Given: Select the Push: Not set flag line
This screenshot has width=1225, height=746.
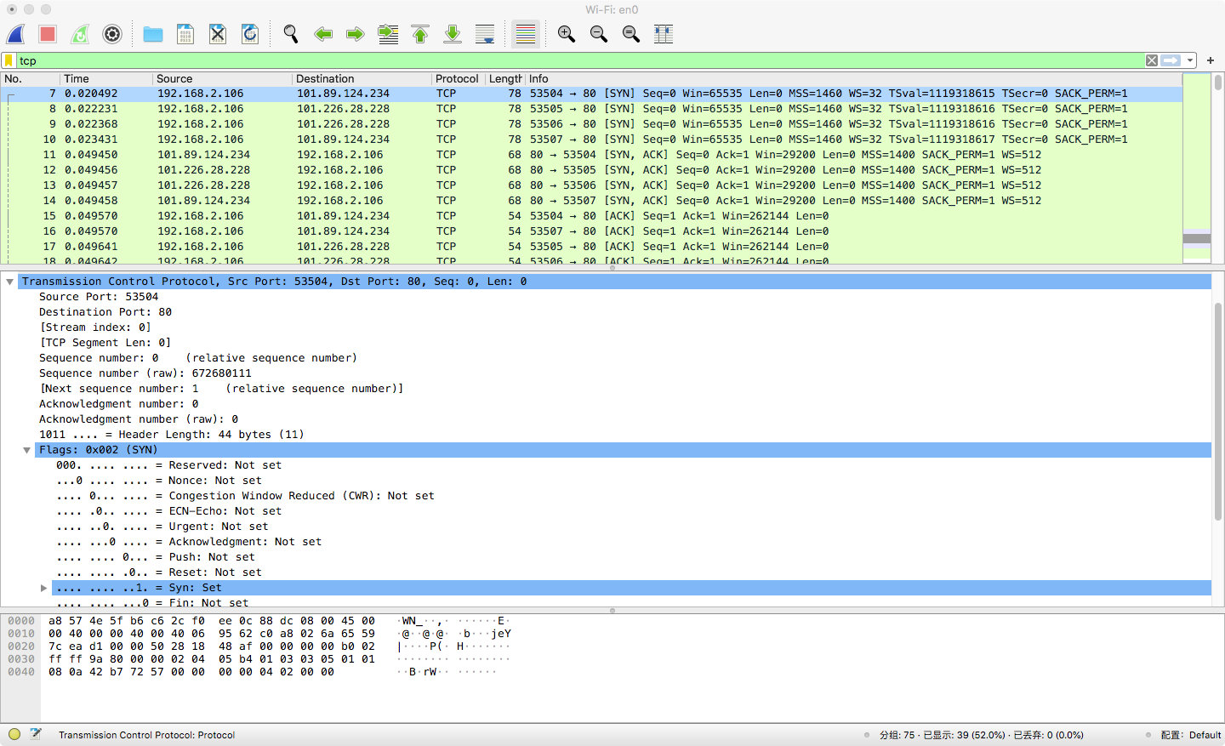Looking at the screenshot, I should tap(156, 557).
